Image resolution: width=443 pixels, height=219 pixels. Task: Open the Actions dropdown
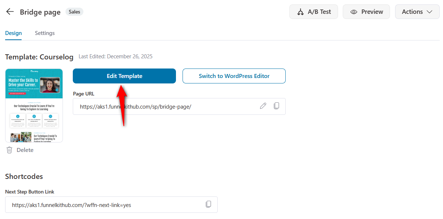click(417, 11)
